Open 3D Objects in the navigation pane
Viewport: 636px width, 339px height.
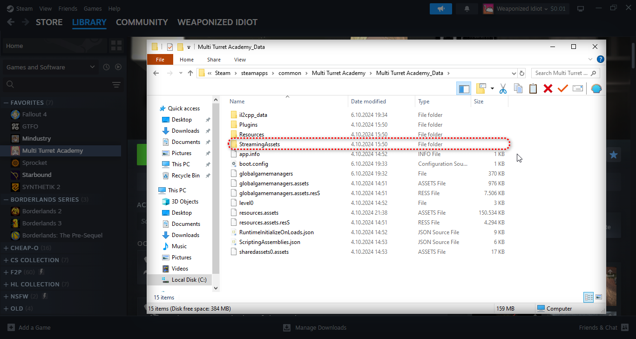pyautogui.click(x=180, y=202)
